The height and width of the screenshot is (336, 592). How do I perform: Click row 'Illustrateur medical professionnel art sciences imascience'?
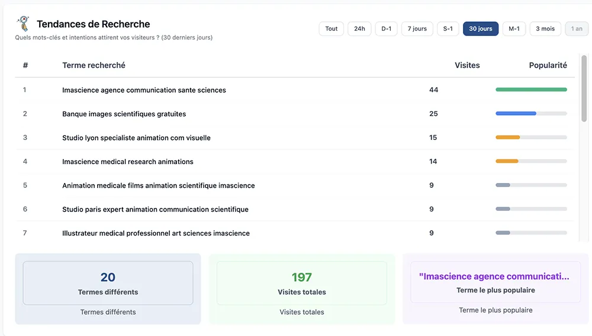point(294,233)
